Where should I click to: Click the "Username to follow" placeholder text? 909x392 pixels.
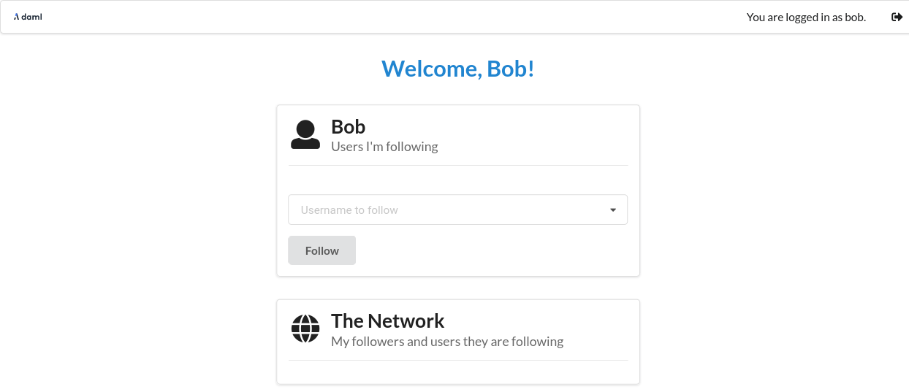pyautogui.click(x=349, y=210)
